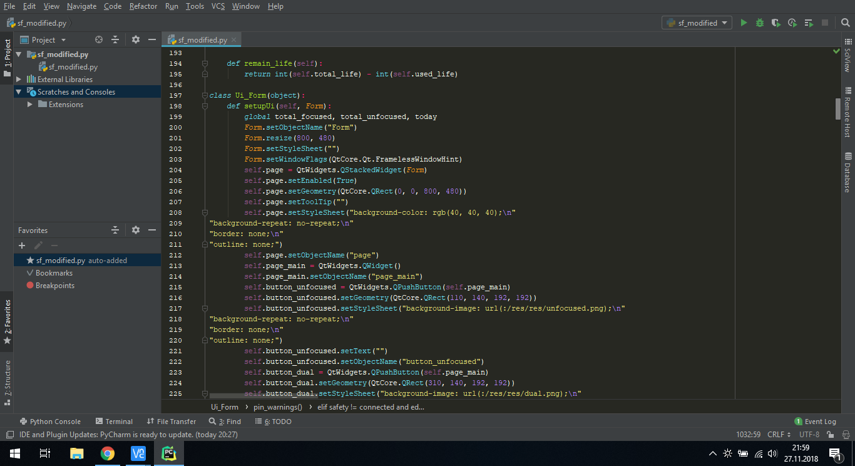This screenshot has height=466, width=855.
Task: Open the Terminal tool window
Action: 114,422
